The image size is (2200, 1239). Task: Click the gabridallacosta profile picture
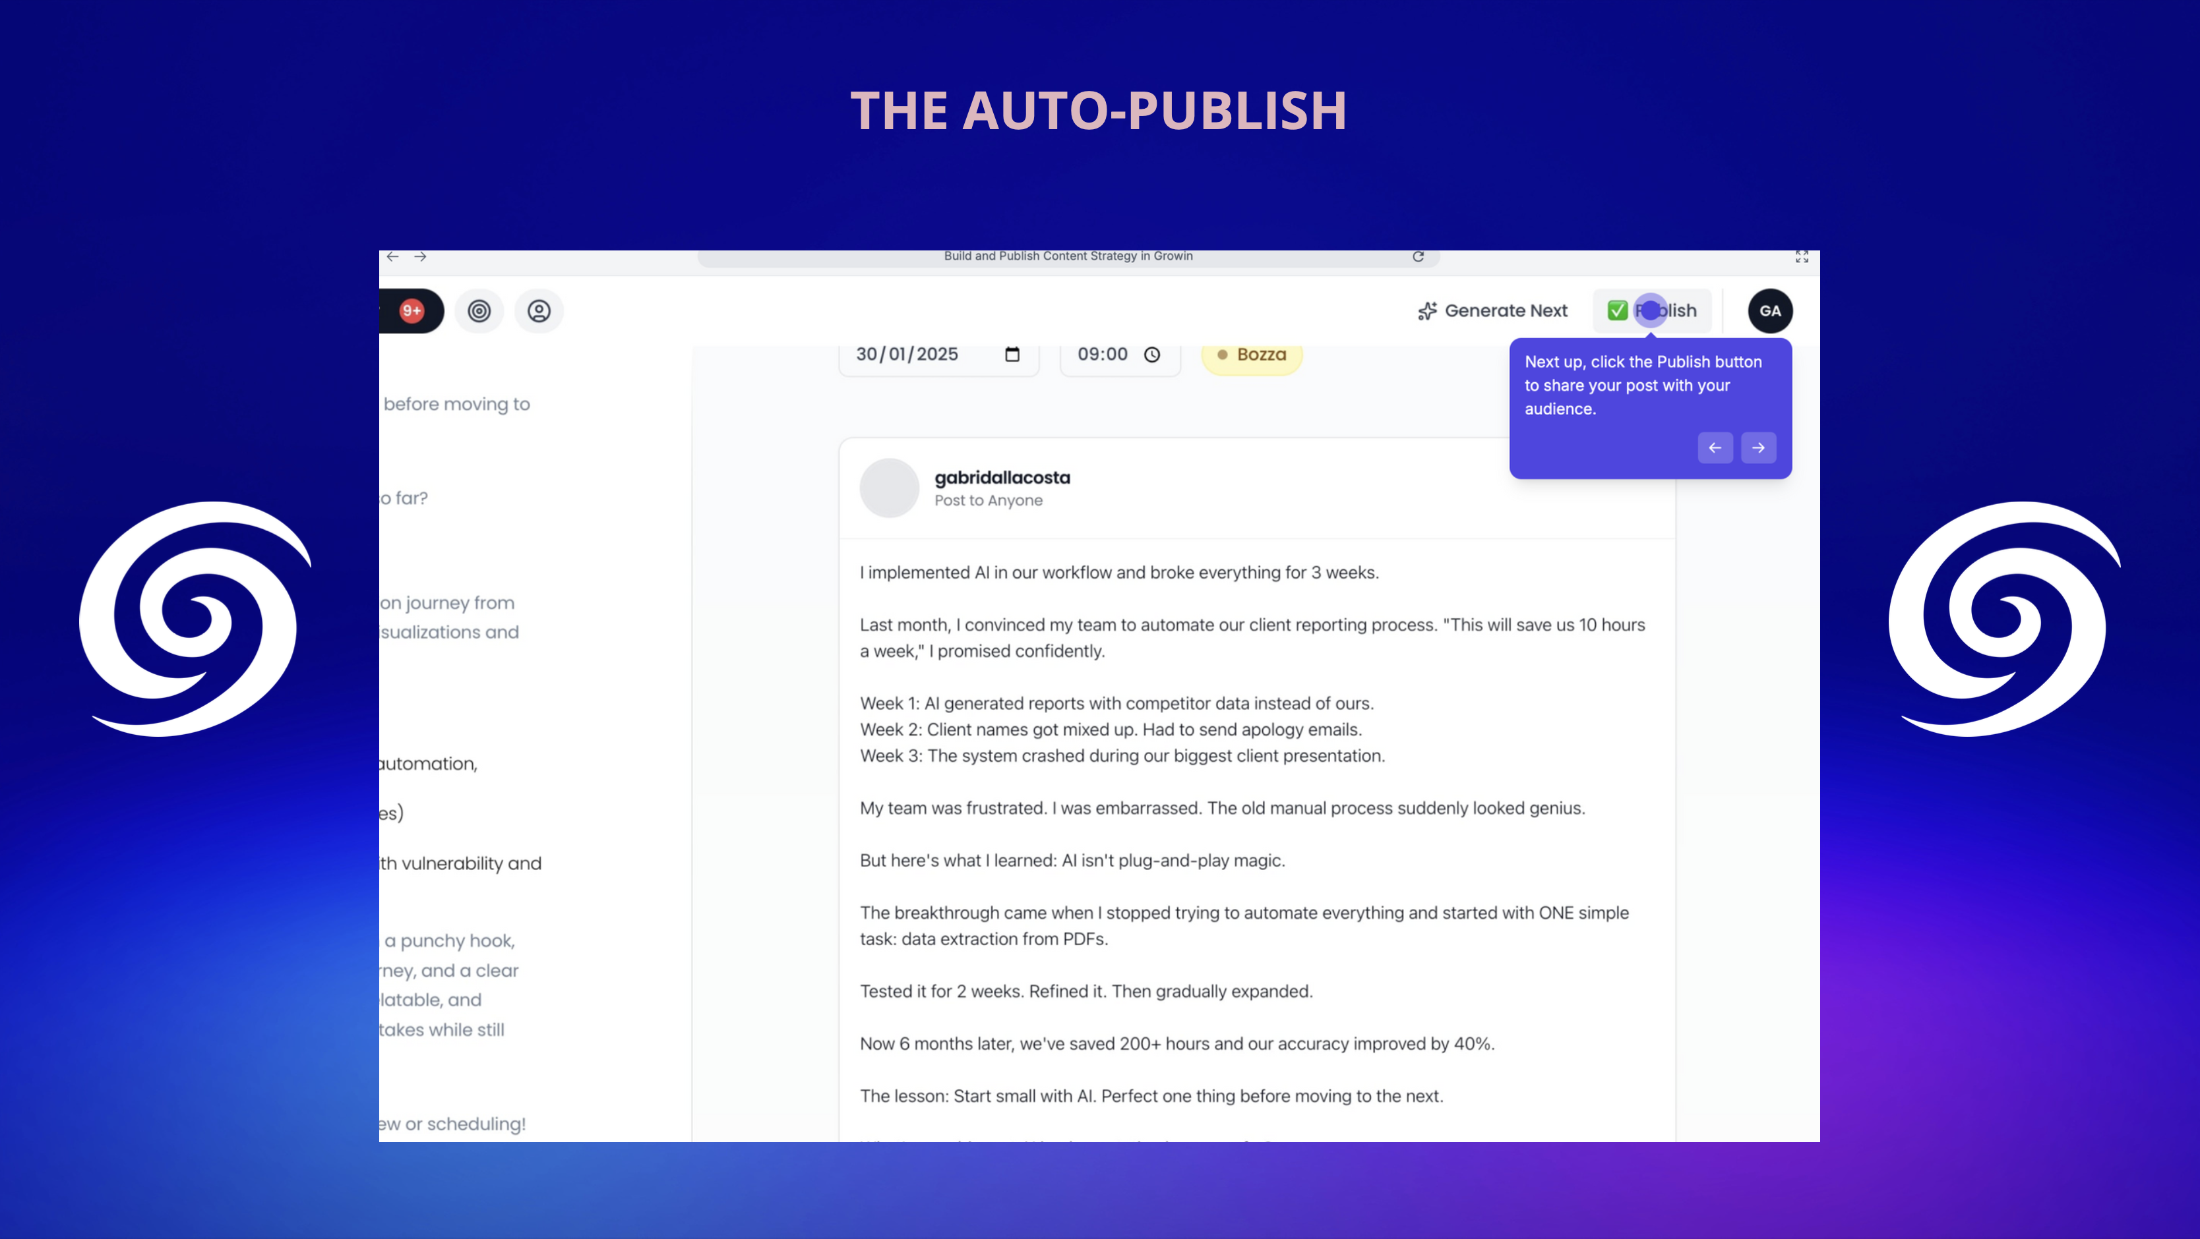point(889,487)
